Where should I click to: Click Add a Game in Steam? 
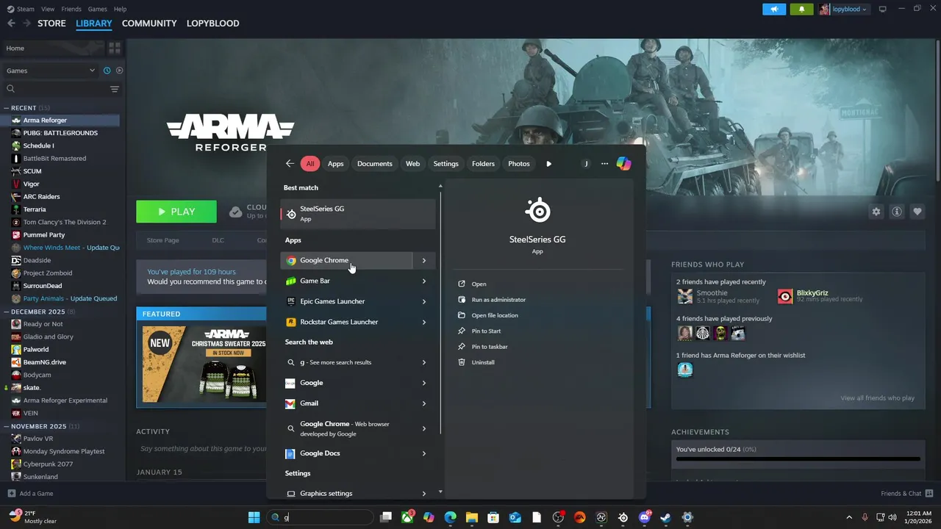coord(30,493)
